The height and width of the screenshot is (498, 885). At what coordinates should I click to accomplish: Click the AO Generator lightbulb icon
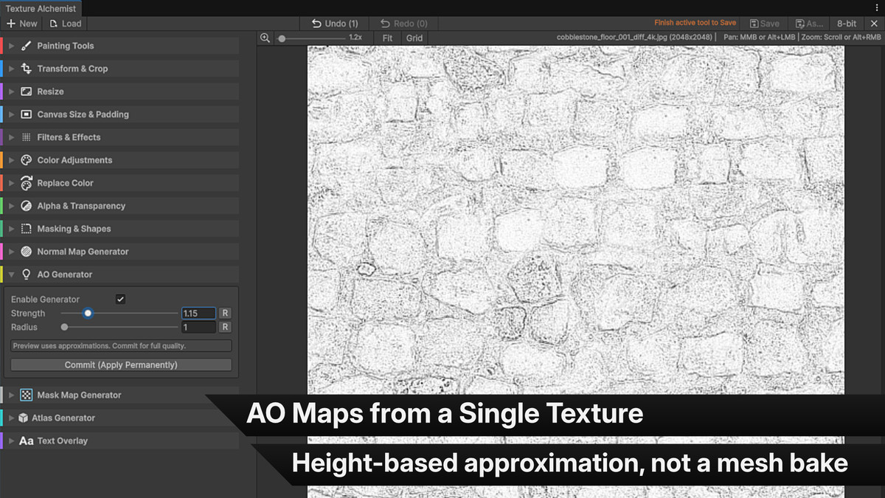click(27, 274)
